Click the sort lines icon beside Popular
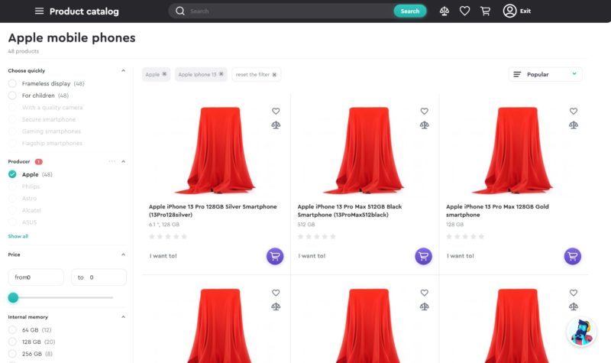Viewport: 611px width, 363px height. pos(517,74)
